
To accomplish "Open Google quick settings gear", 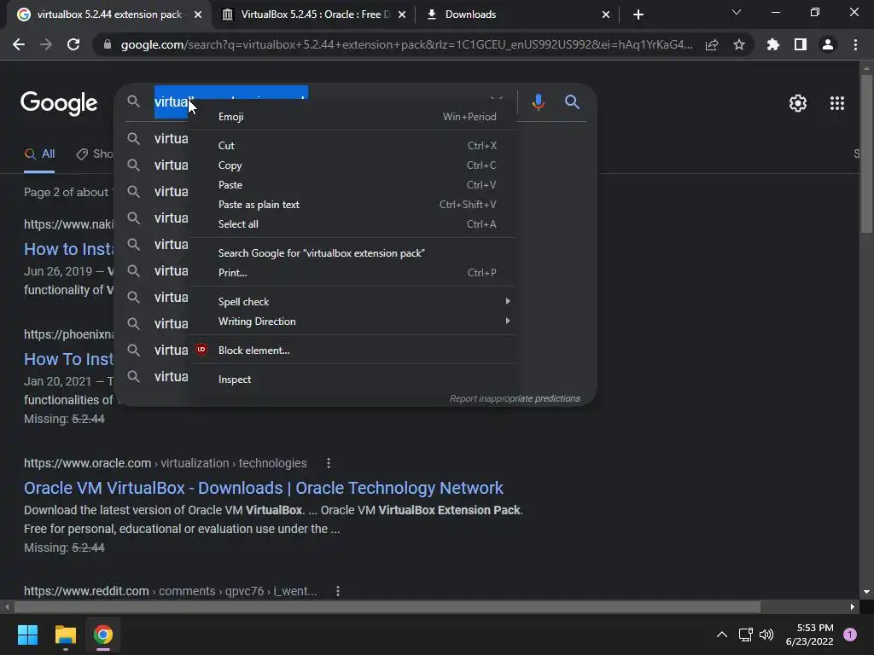I will pyautogui.click(x=798, y=103).
